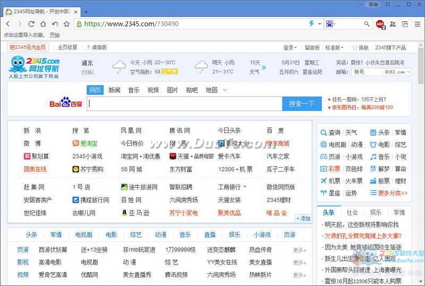Expand 15天天气 forecast arrows

[264, 67]
